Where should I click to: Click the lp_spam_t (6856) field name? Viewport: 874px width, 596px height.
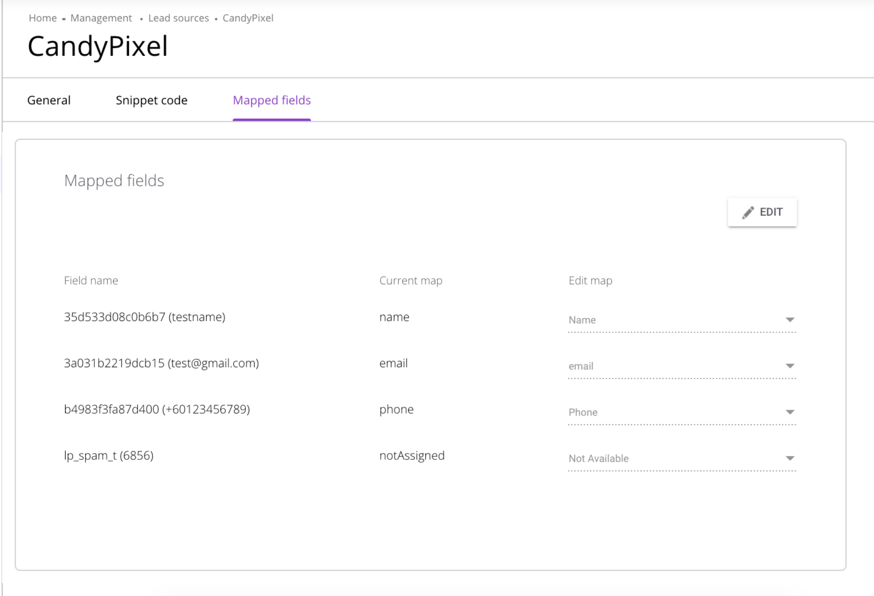coord(109,456)
